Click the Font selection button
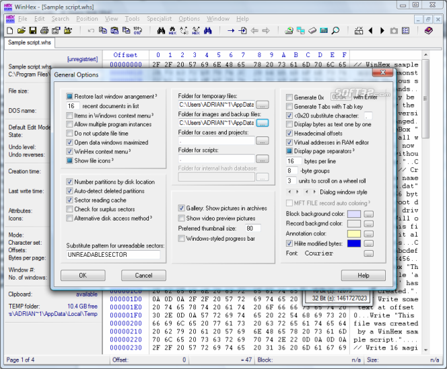Screen dimensions: 447x369 pos(369,253)
